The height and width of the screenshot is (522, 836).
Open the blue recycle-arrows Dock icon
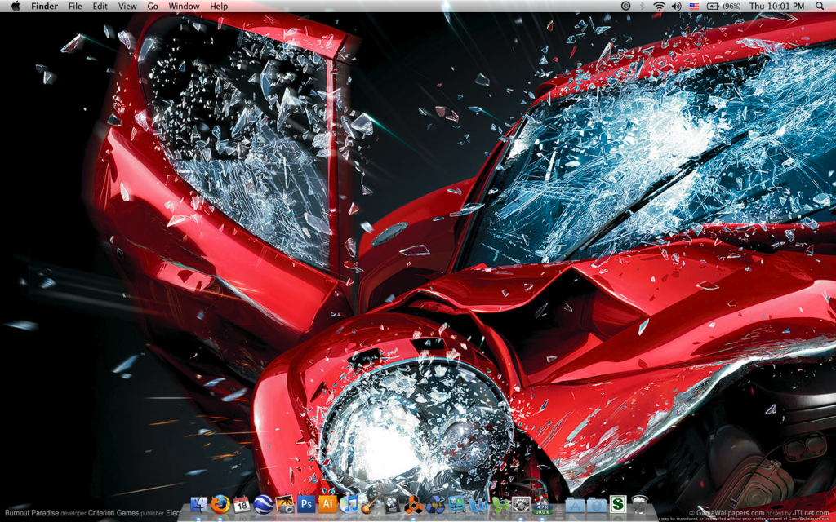(435, 504)
